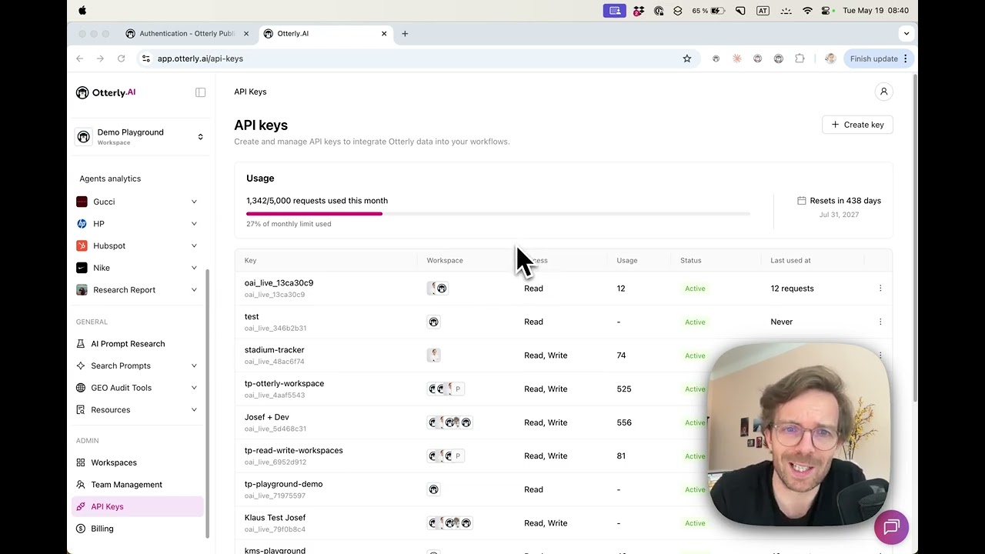Click the Nike brand icon

(x=82, y=268)
